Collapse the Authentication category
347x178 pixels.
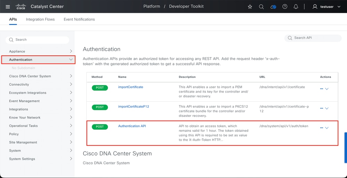pyautogui.click(x=71, y=59)
